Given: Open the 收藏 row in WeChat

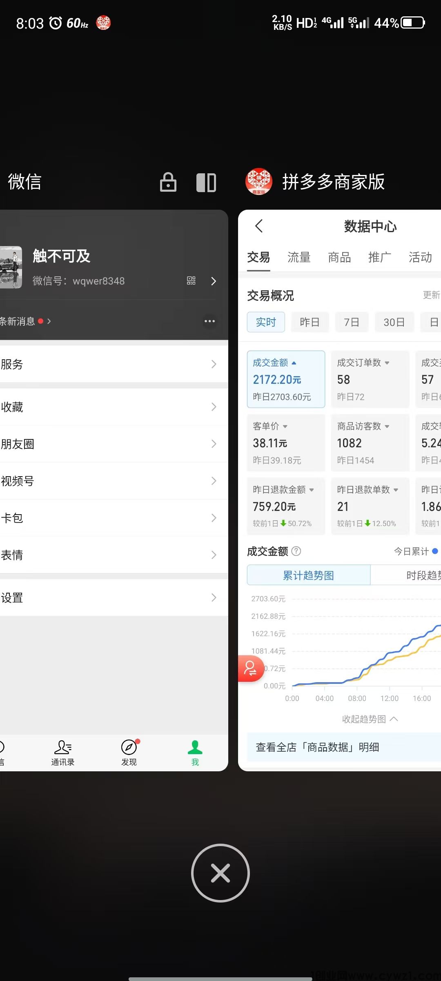Looking at the screenshot, I should click(x=114, y=407).
